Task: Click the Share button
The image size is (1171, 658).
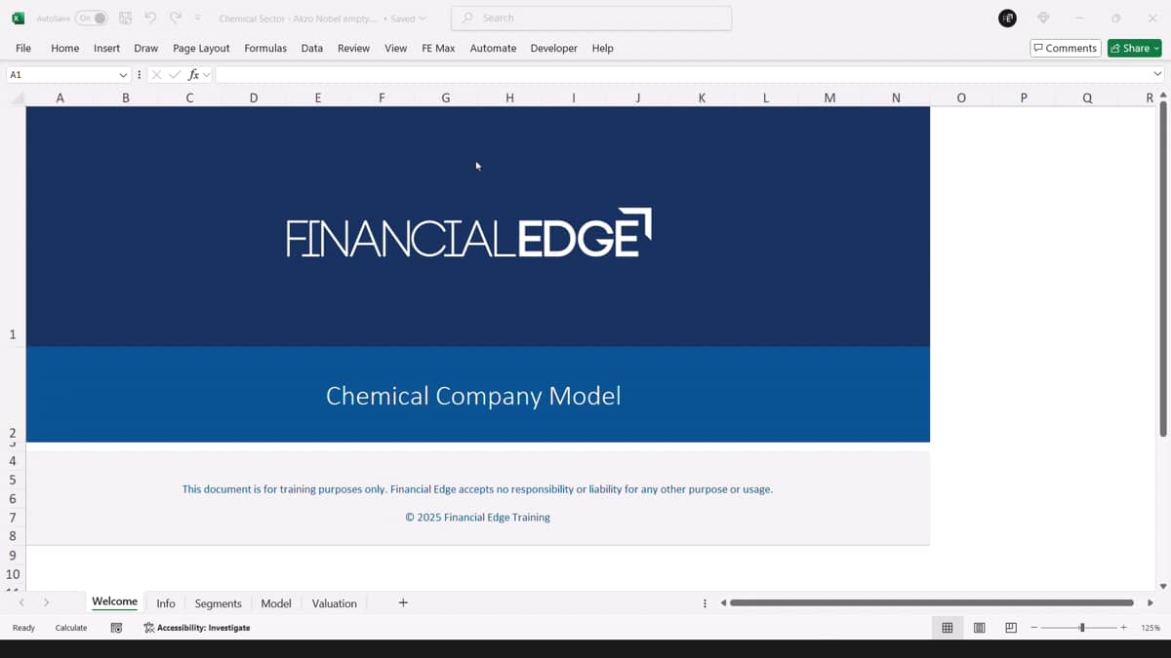Action: pos(1134,48)
